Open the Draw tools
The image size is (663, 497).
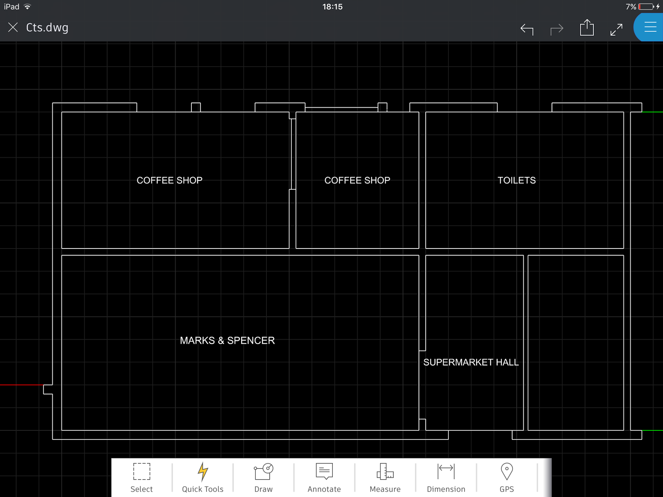(264, 478)
